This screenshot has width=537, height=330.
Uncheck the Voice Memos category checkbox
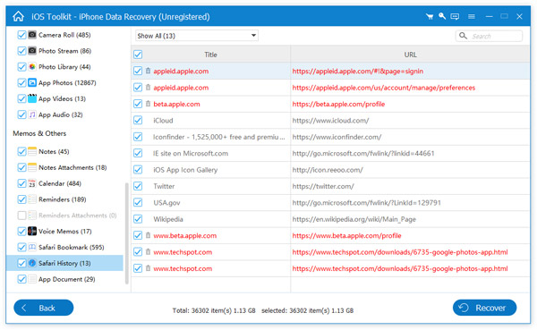tap(21, 232)
